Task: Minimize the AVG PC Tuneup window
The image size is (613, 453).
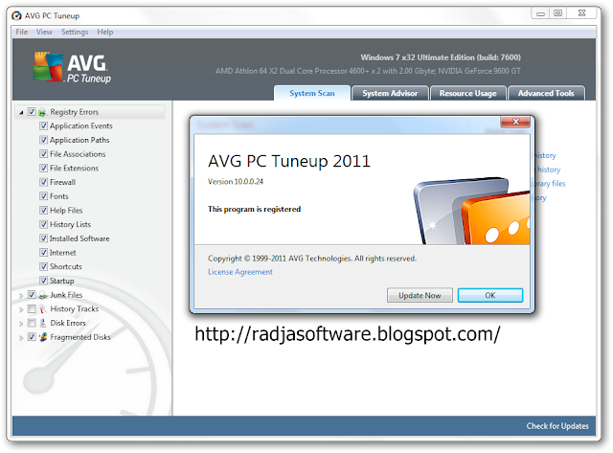Action: pyautogui.click(x=540, y=13)
